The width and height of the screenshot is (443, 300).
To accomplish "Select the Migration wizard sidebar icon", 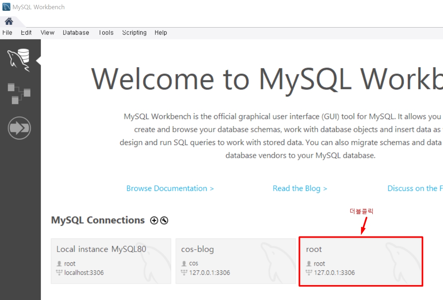I will [x=19, y=128].
